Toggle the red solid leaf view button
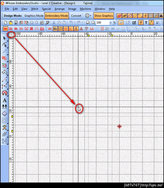Viewport: 164px width, 188px height. [x=119, y=16]
